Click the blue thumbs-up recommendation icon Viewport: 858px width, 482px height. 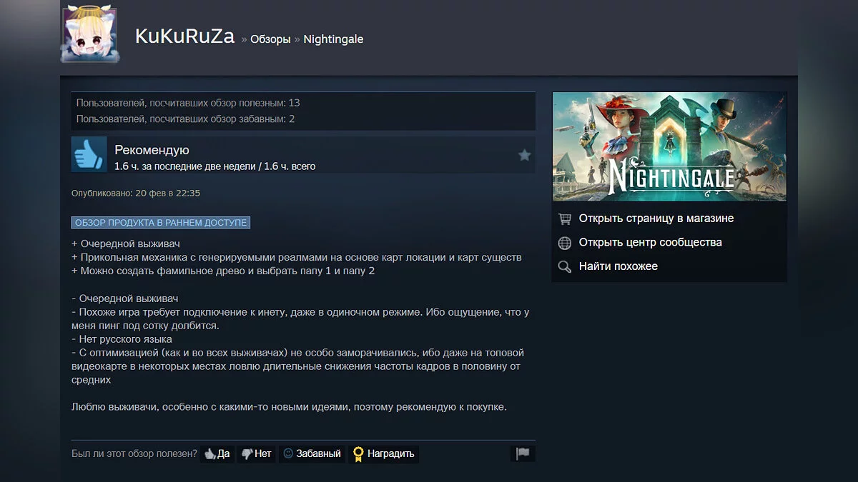pos(89,154)
